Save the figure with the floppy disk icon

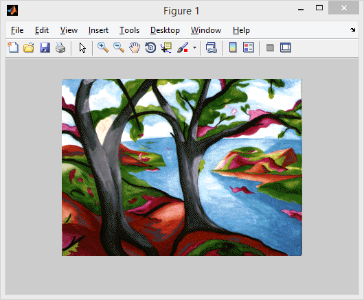point(45,47)
